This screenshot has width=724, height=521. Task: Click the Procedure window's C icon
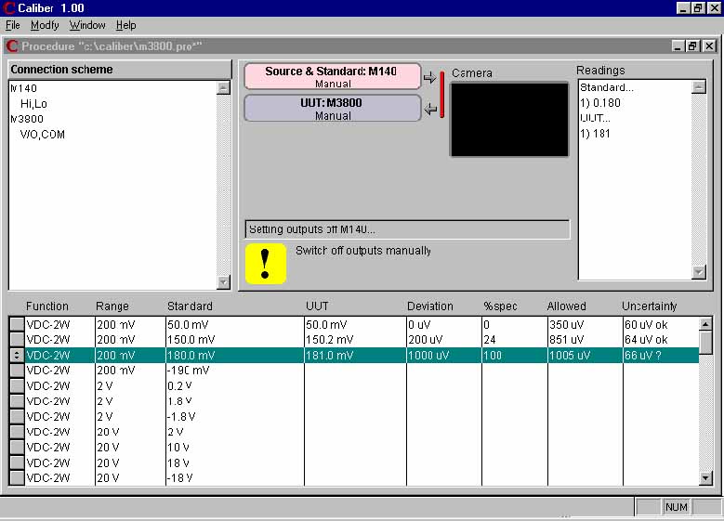(11, 46)
